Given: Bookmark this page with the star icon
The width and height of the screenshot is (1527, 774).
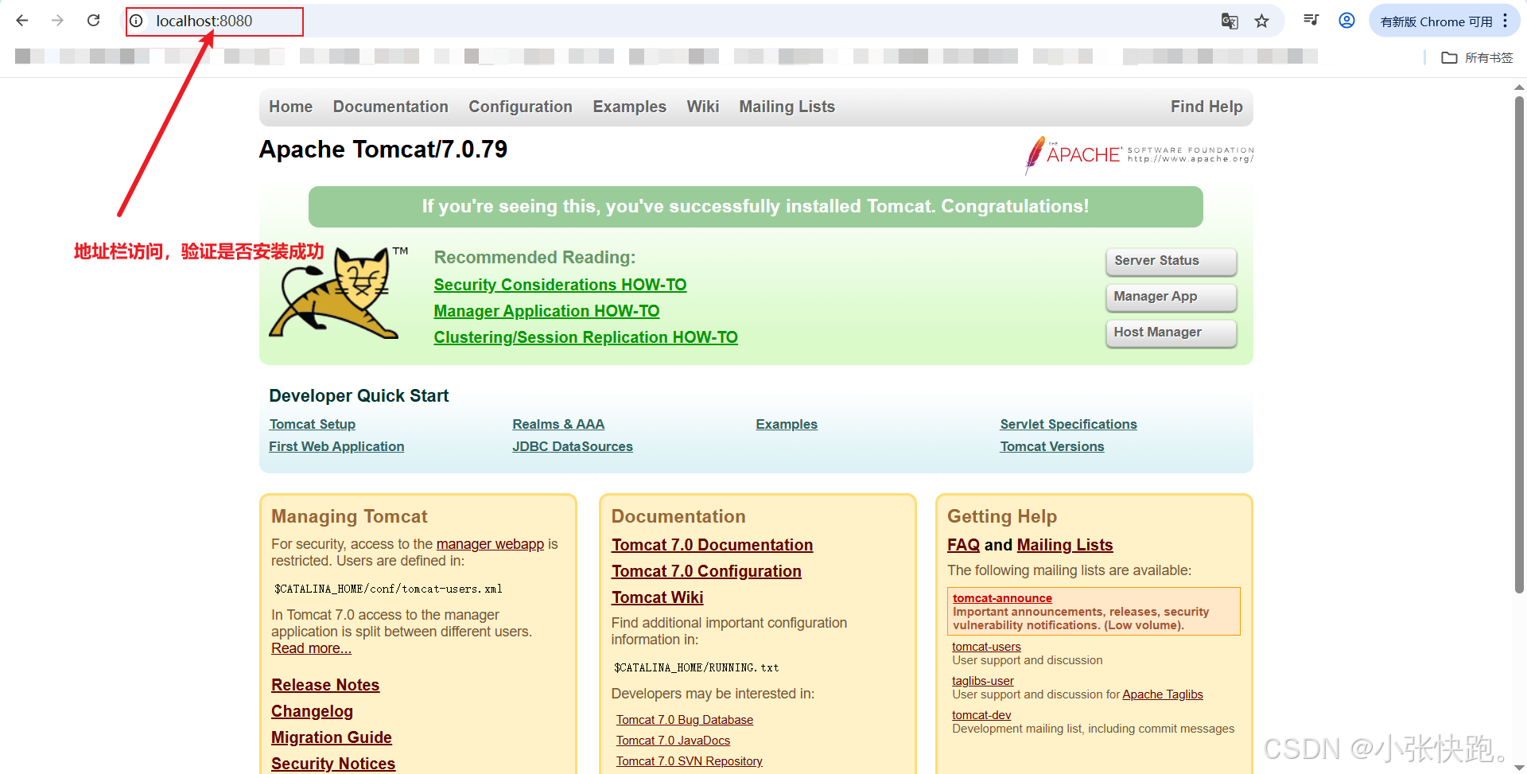Looking at the screenshot, I should [x=1262, y=21].
